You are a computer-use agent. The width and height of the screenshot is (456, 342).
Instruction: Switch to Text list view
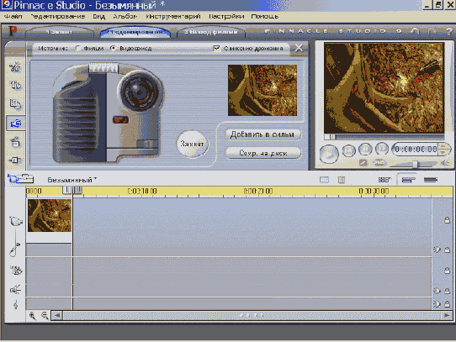click(x=431, y=180)
